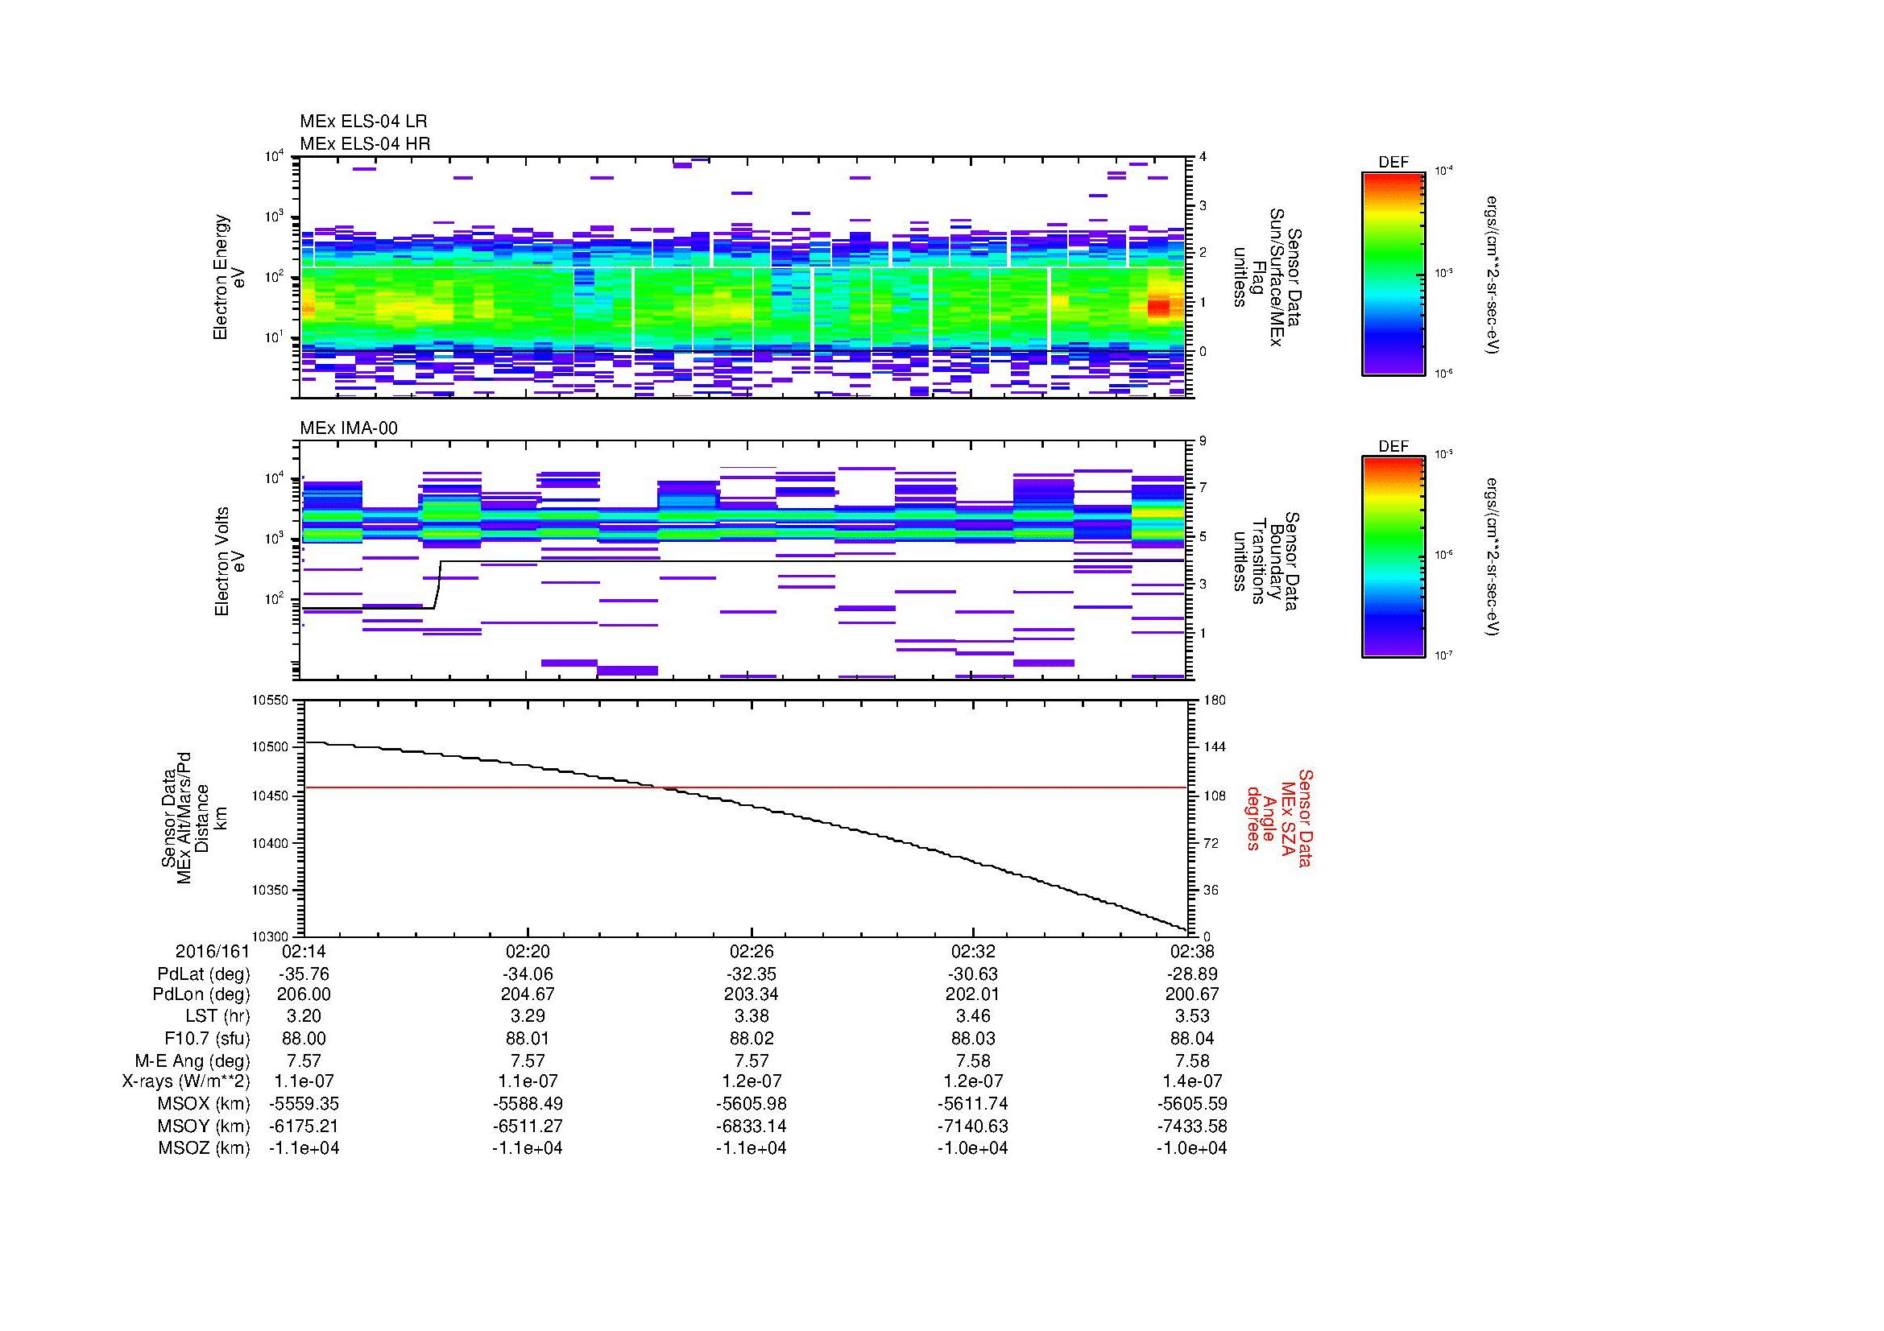Click the 'MEx Alt/Mars/Pd Distance' axis label
The width and height of the screenshot is (1884, 1331).
click(193, 817)
